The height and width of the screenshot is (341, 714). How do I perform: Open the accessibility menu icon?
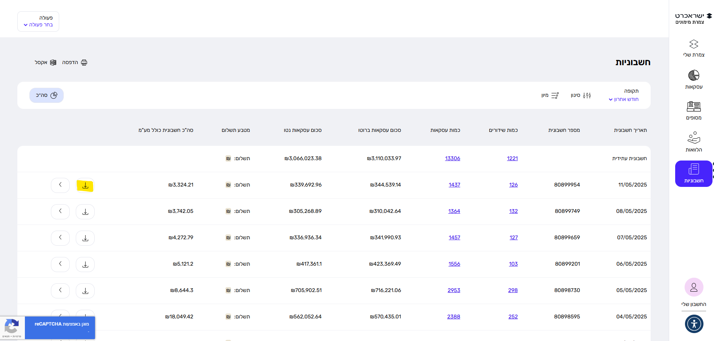click(x=694, y=324)
